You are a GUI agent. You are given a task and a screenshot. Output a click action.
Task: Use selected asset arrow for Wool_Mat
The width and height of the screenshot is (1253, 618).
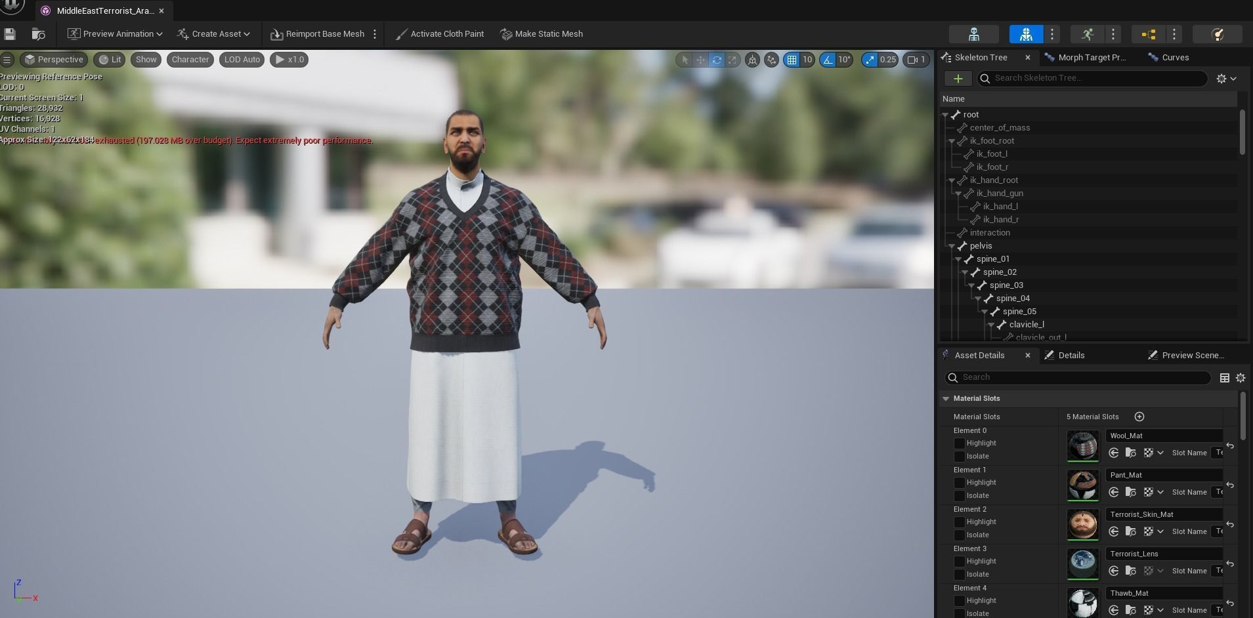coord(1114,453)
